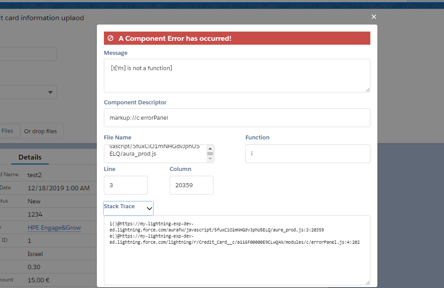Click the Line number field
The height and width of the screenshot is (288, 444).
pos(125,185)
